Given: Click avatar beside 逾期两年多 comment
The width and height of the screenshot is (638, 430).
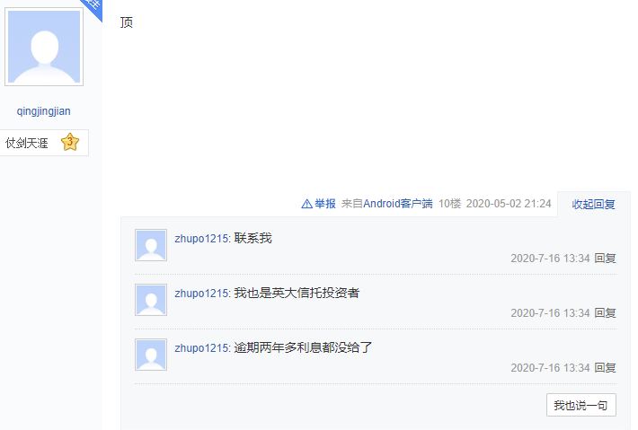Looking at the screenshot, I should tap(151, 355).
